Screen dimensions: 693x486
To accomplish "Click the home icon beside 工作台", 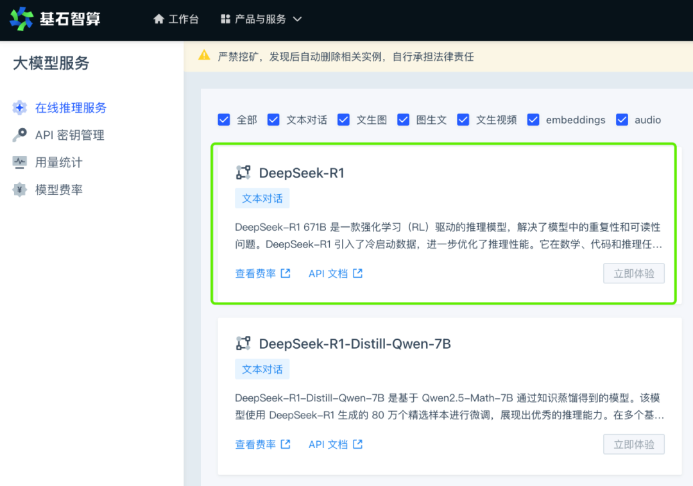I will [158, 19].
